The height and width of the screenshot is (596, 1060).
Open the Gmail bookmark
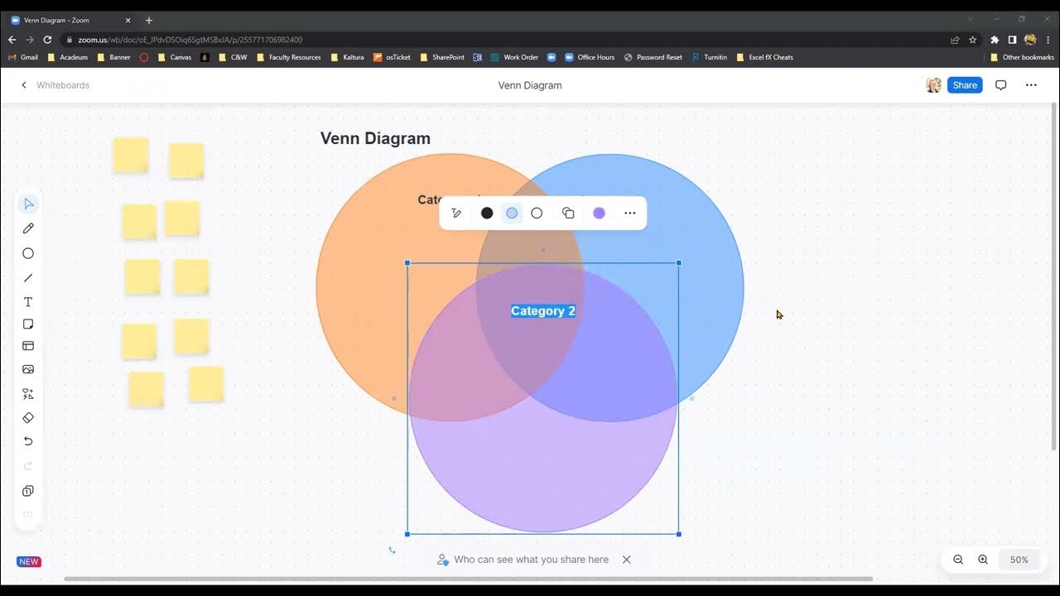(x=23, y=57)
